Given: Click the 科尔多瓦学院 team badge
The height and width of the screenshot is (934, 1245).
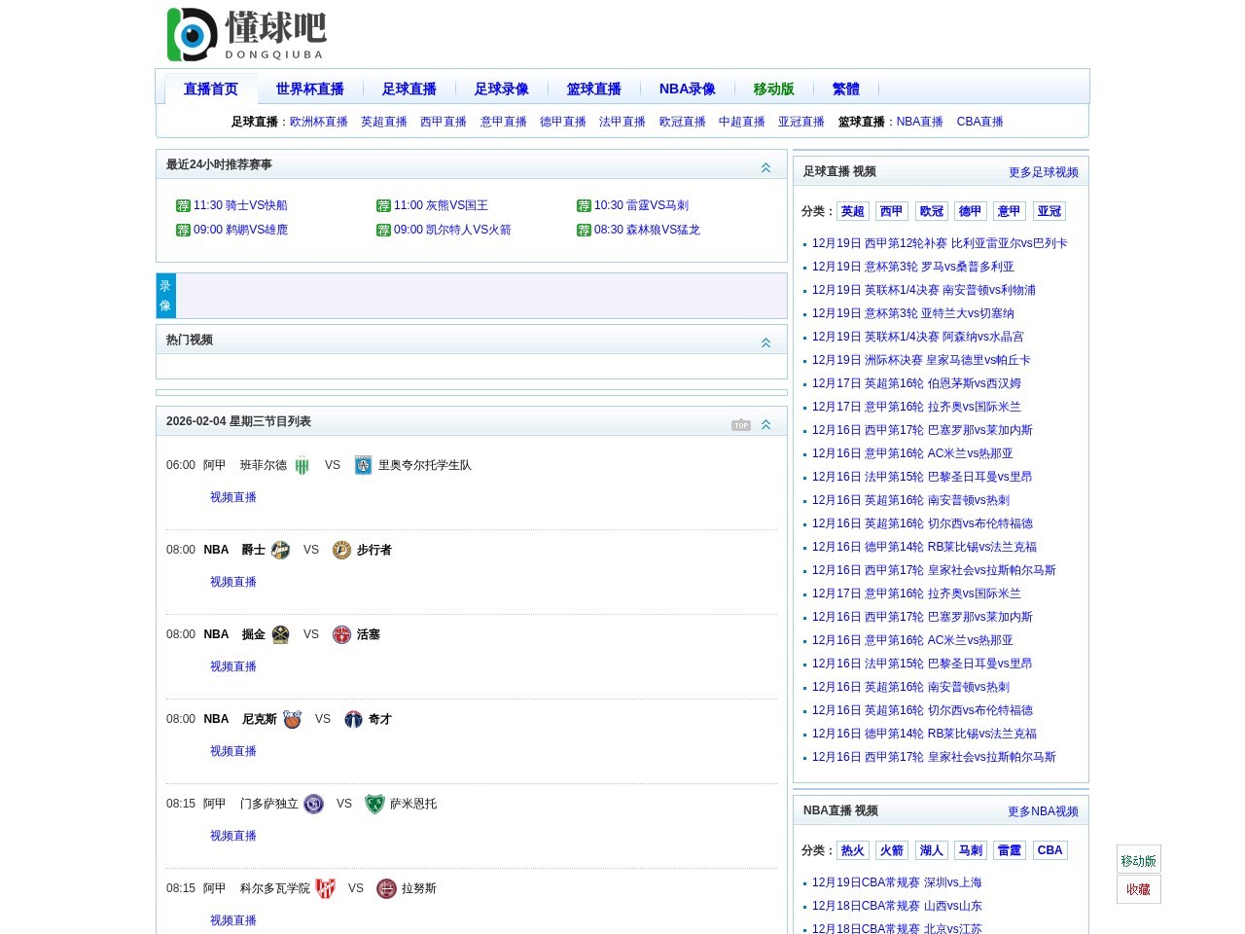Looking at the screenshot, I should click(325, 888).
